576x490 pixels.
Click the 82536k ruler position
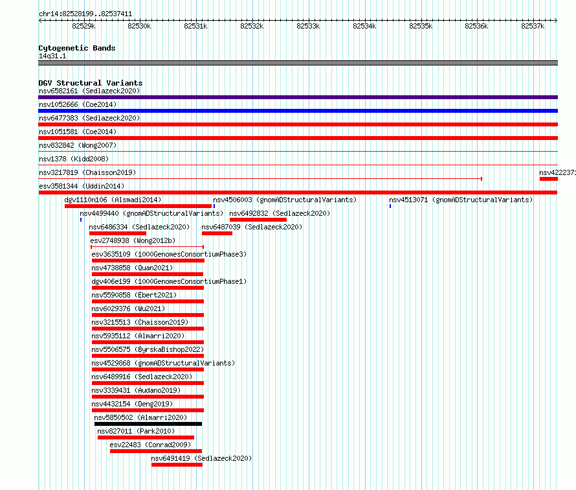point(476,26)
